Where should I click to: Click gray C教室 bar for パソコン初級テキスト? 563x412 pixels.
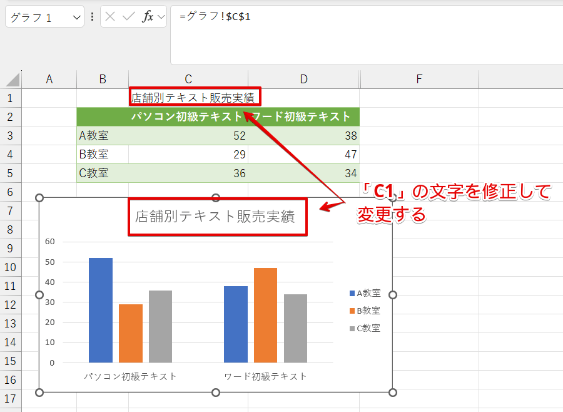coord(161,326)
